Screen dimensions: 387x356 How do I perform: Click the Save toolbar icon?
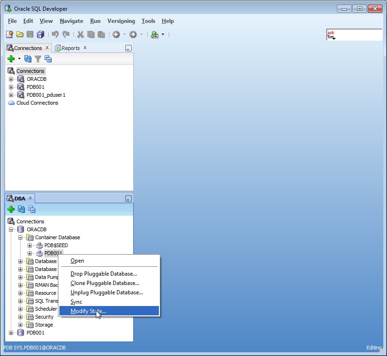(30, 34)
